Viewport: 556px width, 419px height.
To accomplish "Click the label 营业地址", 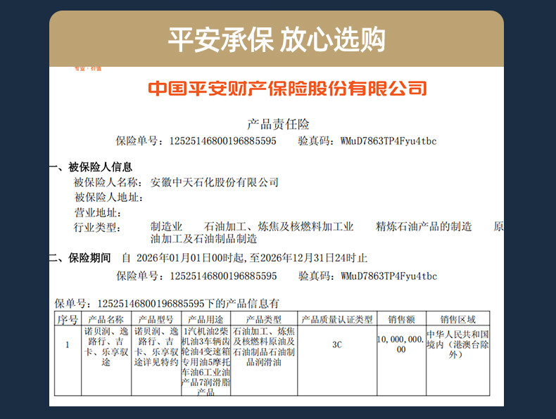I will (98, 213).
